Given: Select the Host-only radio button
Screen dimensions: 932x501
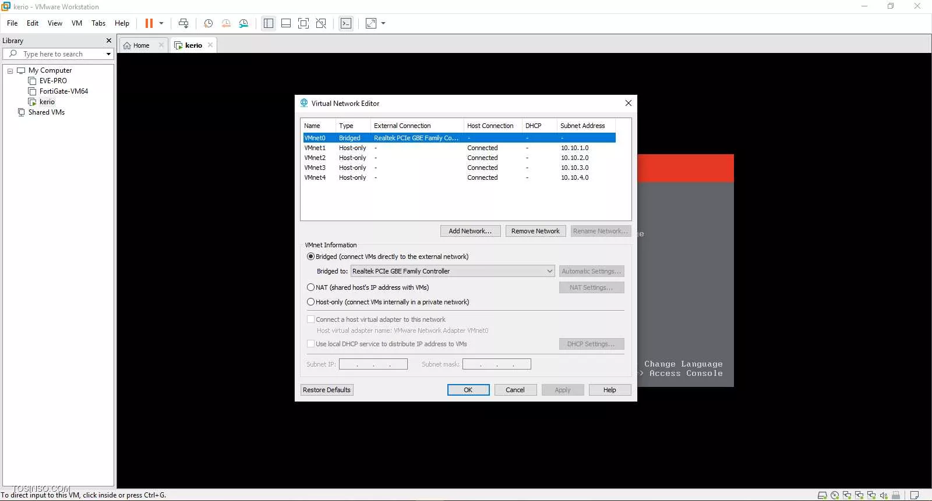Looking at the screenshot, I should pos(310,302).
